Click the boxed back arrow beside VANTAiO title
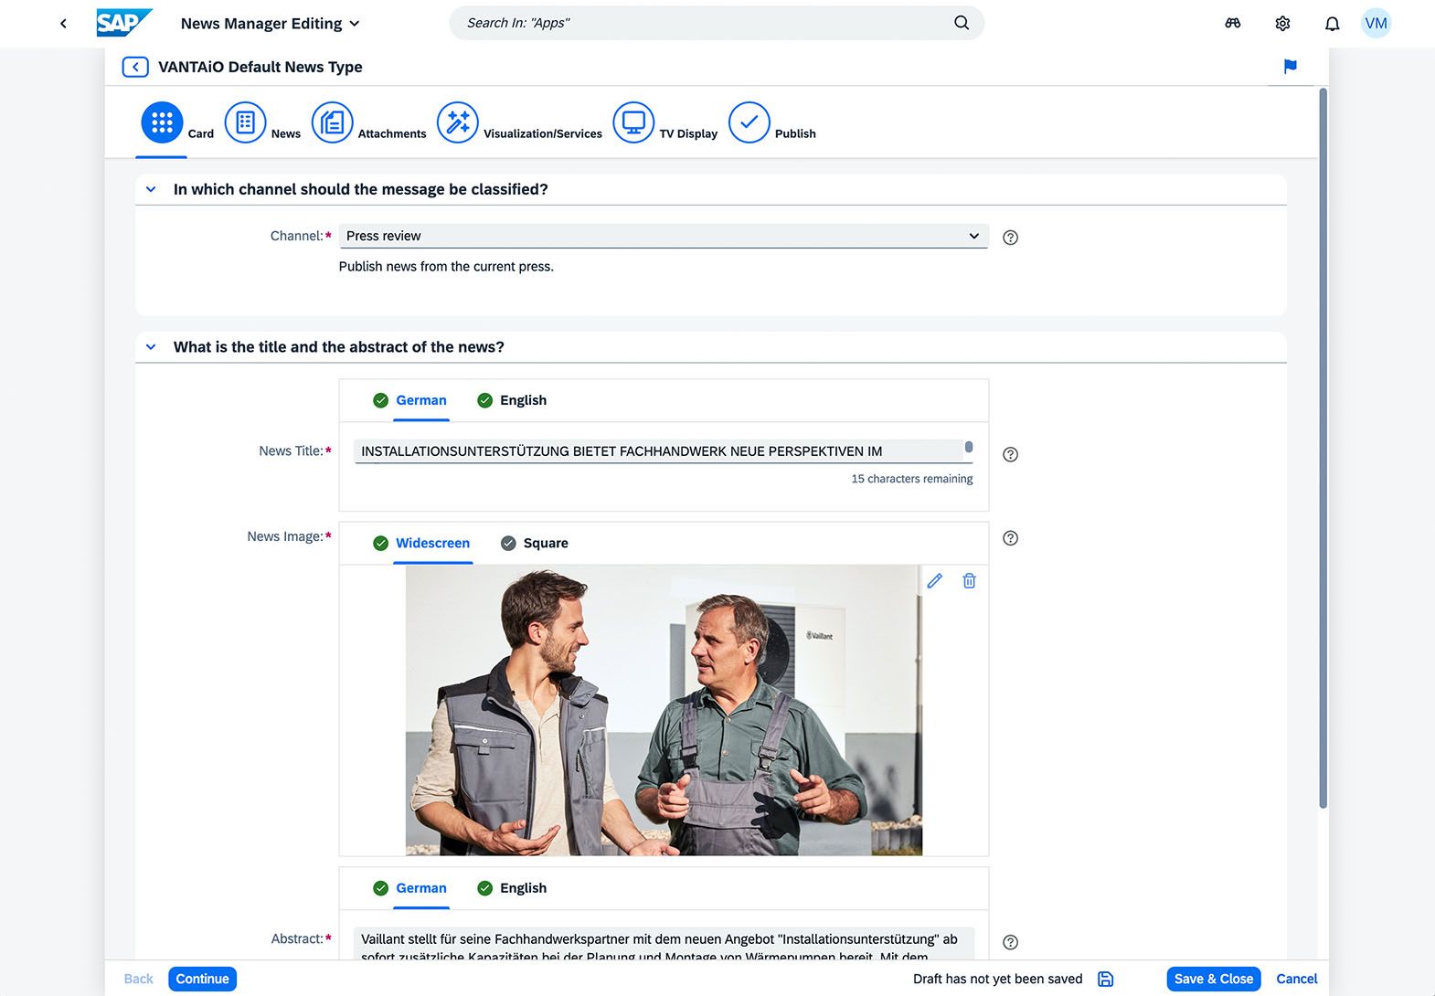Image resolution: width=1435 pixels, height=996 pixels. click(x=135, y=67)
